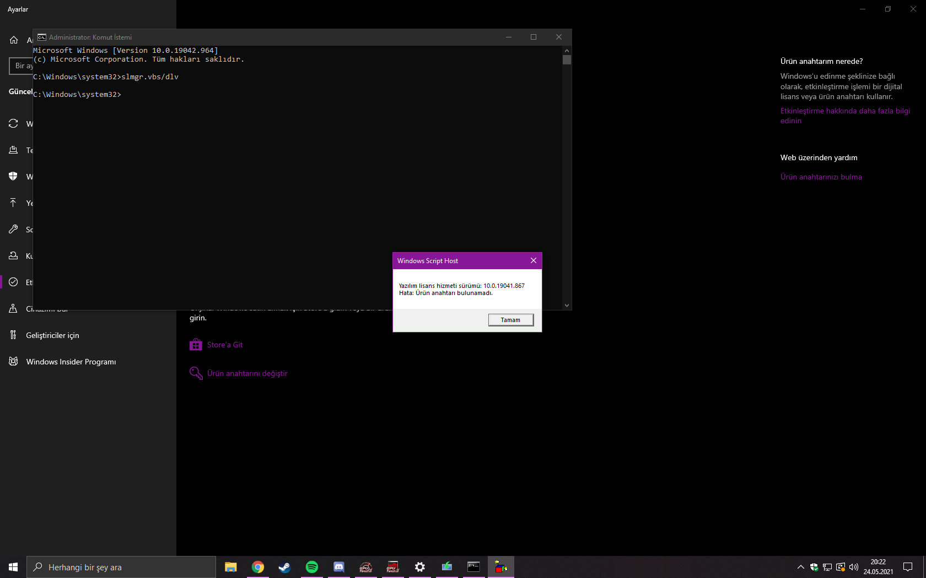Open Windows Security from the system tray

pos(814,567)
